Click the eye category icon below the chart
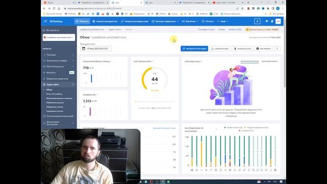Screen dimensions: 327x184 tap(192, 170)
